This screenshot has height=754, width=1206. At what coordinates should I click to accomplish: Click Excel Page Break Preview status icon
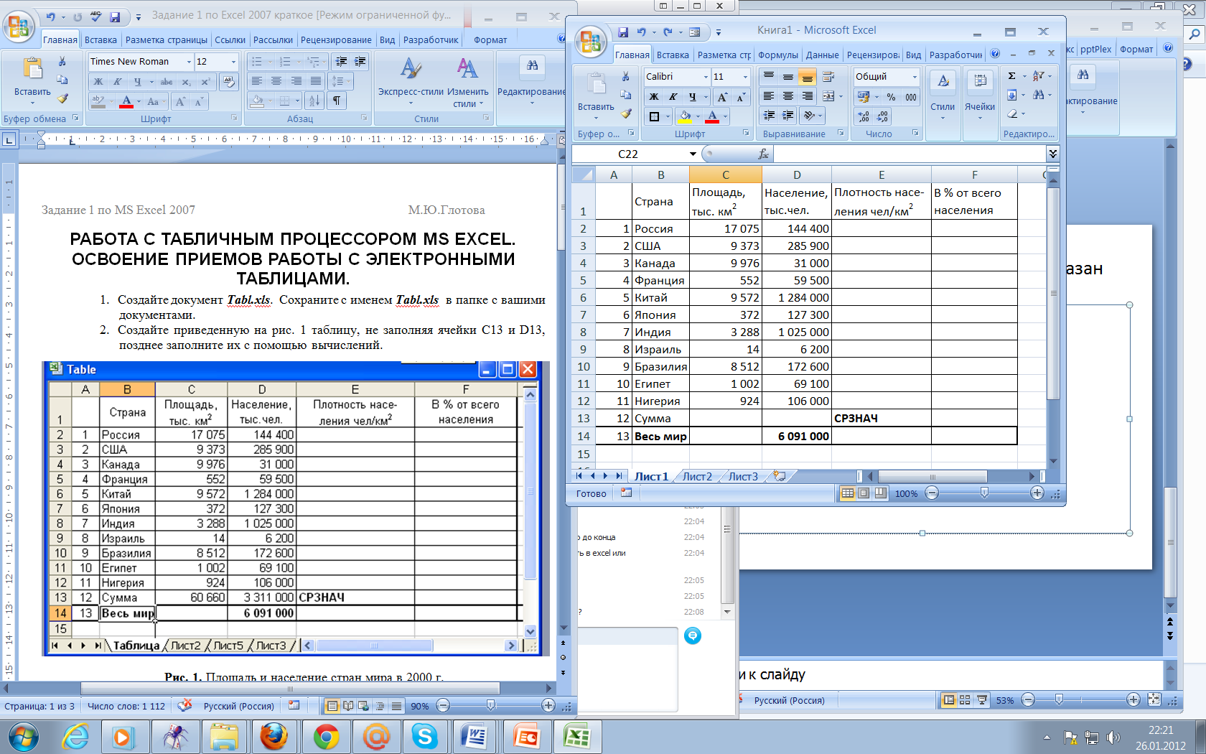[880, 493]
